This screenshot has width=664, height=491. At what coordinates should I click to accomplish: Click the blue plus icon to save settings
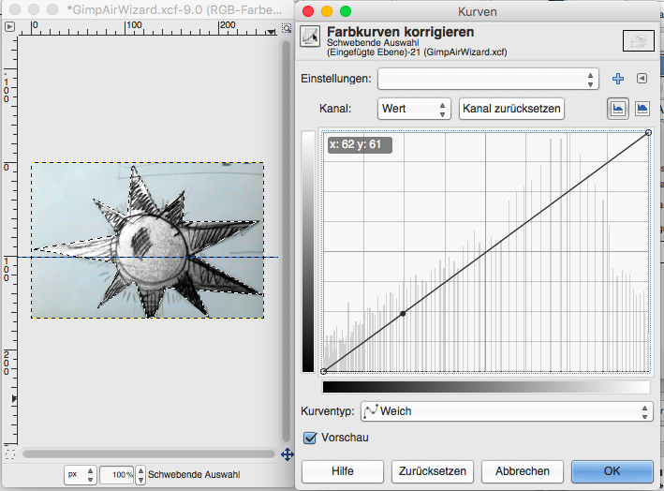click(618, 79)
